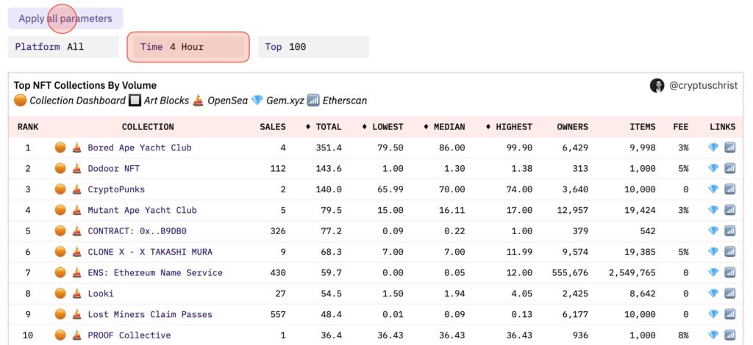
Task: Click the Etherscan chart icon for ENS row
Action: (729, 272)
